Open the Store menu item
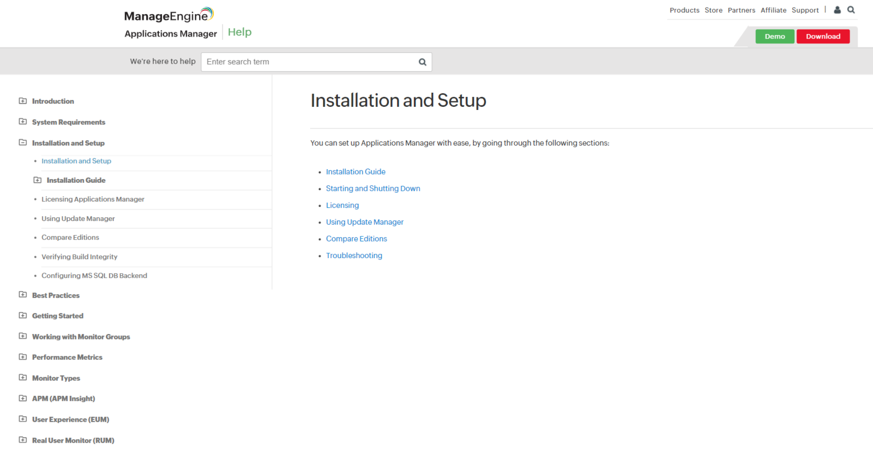The height and width of the screenshot is (450, 873). click(x=713, y=10)
